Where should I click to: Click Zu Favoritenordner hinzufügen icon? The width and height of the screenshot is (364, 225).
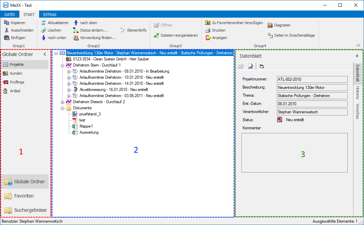[208, 23]
